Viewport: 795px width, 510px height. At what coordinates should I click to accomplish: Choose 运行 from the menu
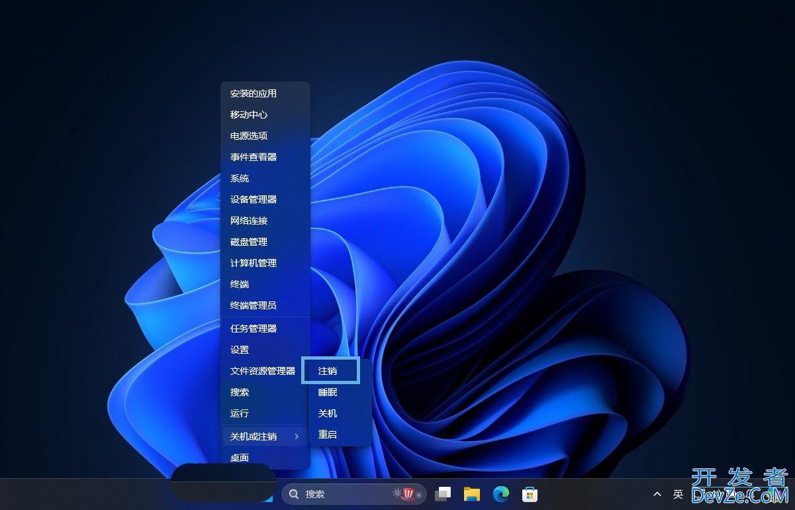[x=265, y=413]
